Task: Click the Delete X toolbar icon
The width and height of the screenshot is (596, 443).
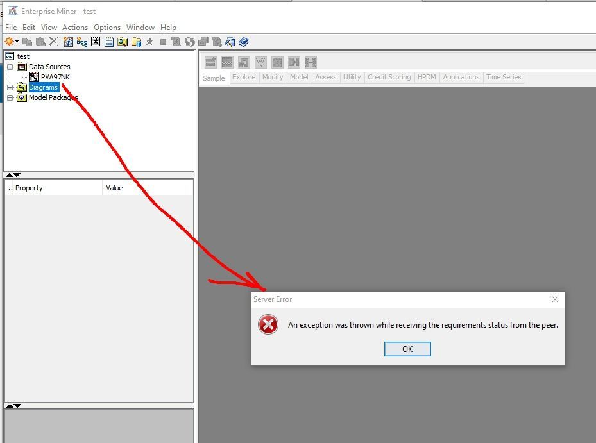Action: click(x=54, y=42)
